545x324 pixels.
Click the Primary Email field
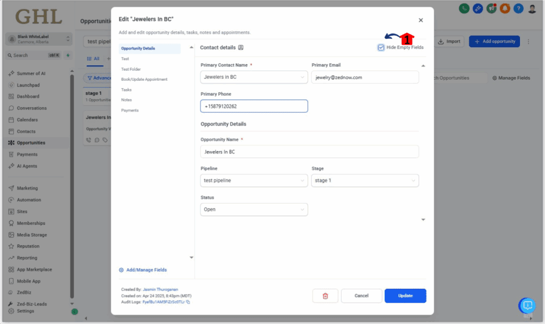pyautogui.click(x=365, y=78)
